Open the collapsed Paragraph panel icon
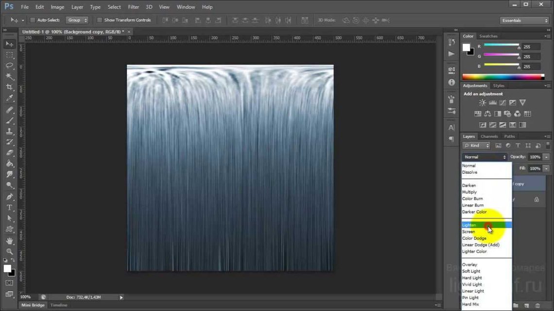 451,139
